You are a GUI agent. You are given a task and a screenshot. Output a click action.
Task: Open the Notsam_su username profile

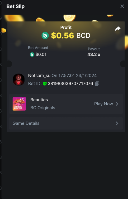pyautogui.click(x=39, y=76)
